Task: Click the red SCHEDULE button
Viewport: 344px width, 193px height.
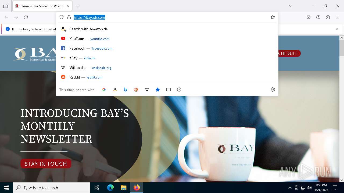Action: [x=289, y=53]
